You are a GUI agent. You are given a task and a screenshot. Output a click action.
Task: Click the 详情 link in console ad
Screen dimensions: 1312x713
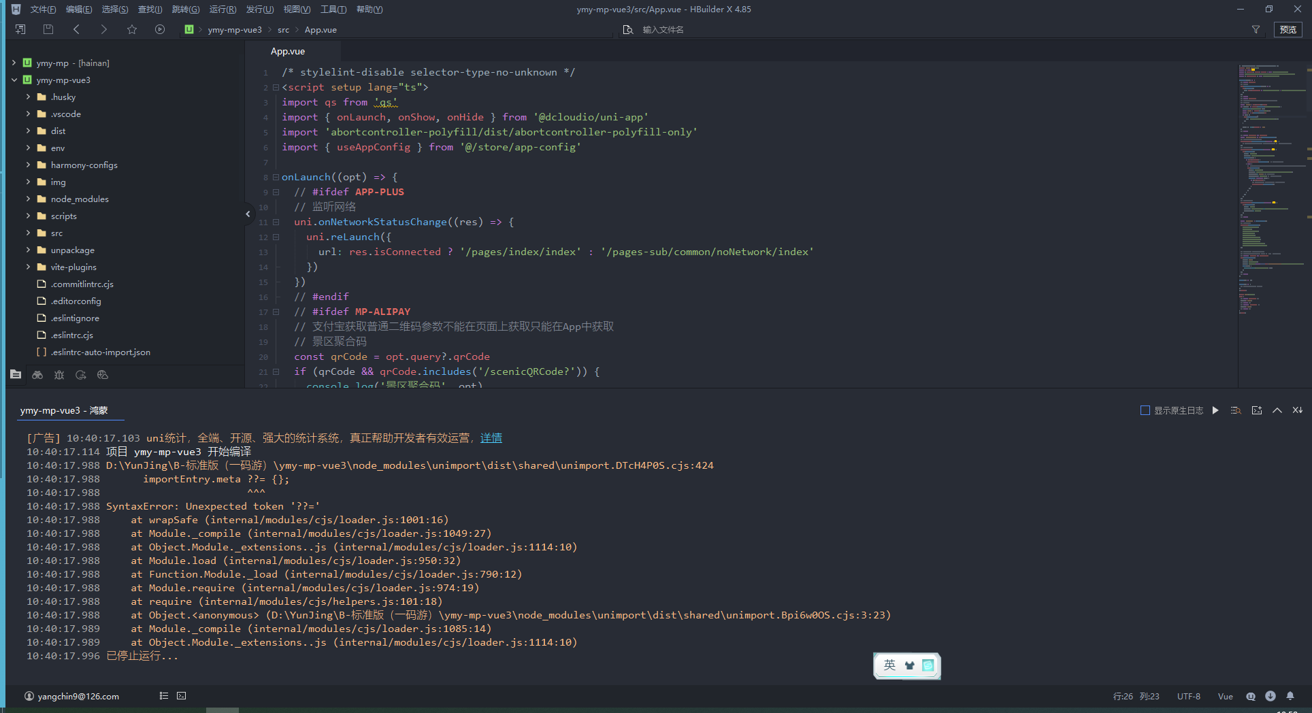pos(491,438)
